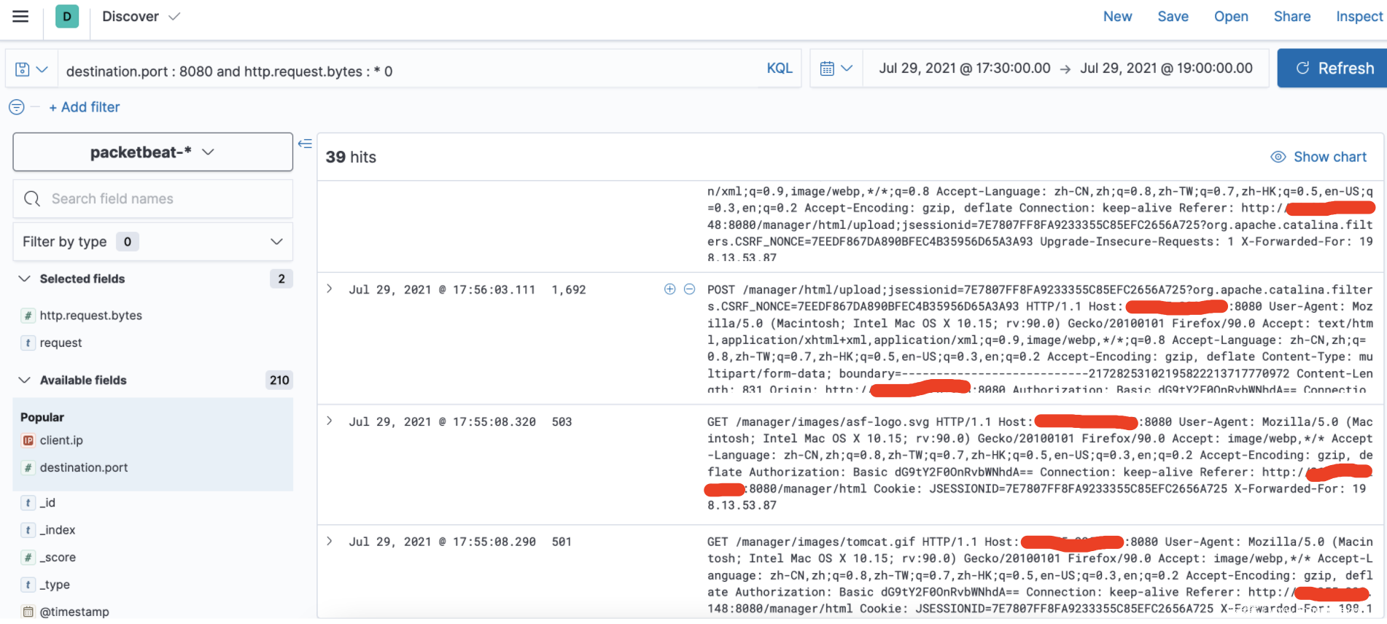Open the saved query manager icon

click(x=31, y=69)
